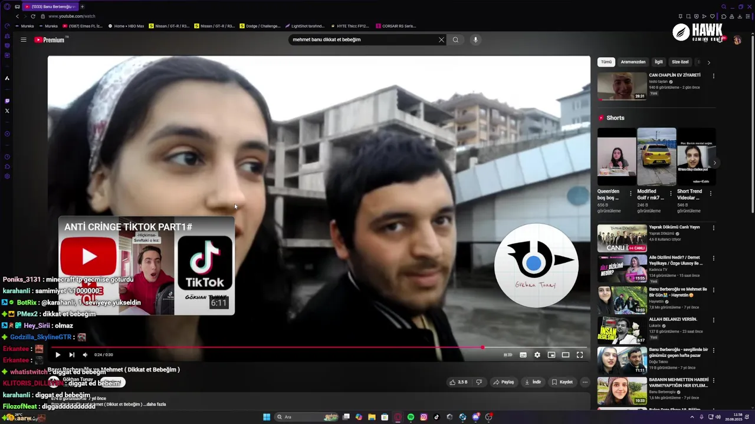The image size is (755, 424).
Task: Open File Explorer from the taskbar
Action: coord(372,417)
